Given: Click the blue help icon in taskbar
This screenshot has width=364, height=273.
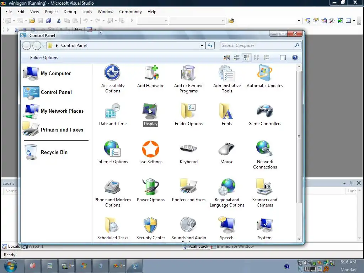Looking at the screenshot, I should point(287,266).
